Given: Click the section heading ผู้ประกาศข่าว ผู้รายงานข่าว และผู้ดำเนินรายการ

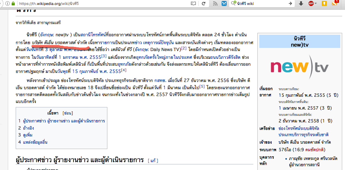Looking at the screenshot, I should point(80,160).
